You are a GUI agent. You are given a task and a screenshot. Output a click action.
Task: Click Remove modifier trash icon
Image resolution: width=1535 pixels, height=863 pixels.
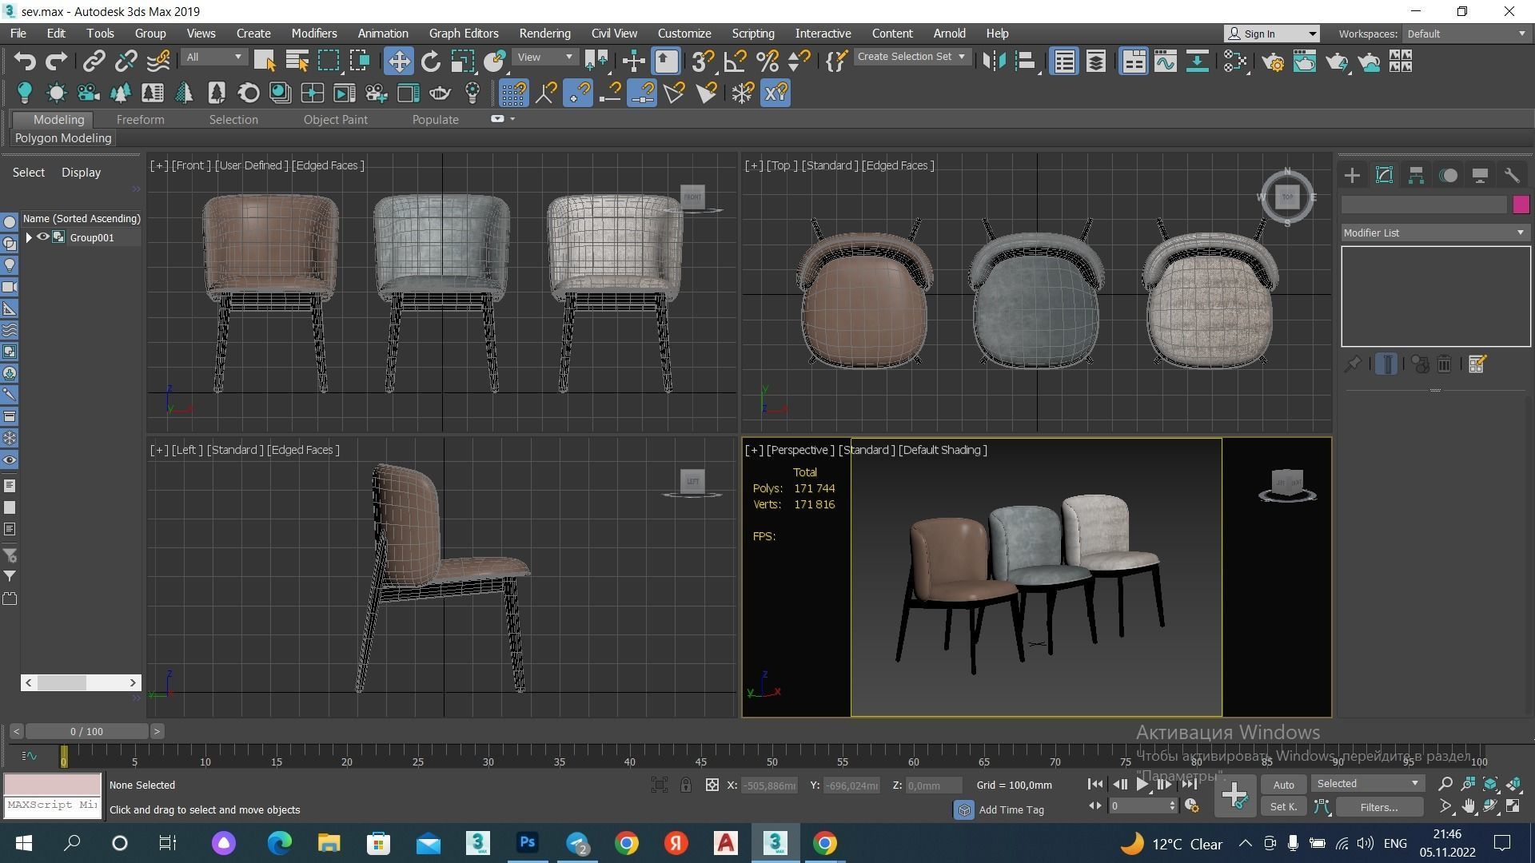point(1445,364)
